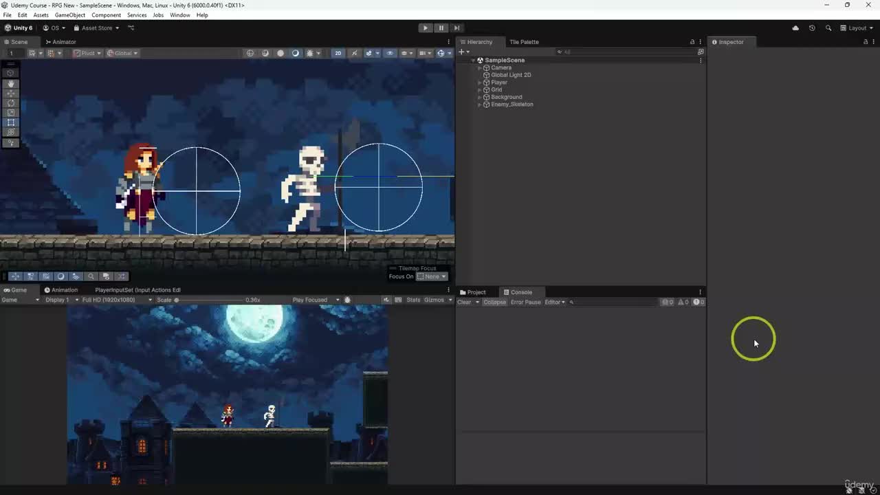The height and width of the screenshot is (495, 880).
Task: Open the Pivot handle position dropdown
Action: (x=87, y=53)
